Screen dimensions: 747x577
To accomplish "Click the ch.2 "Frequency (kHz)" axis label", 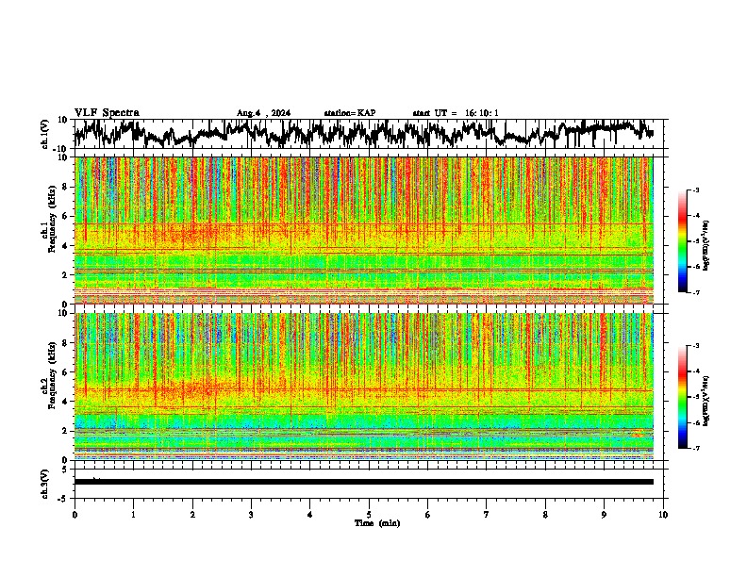I will (52, 376).
